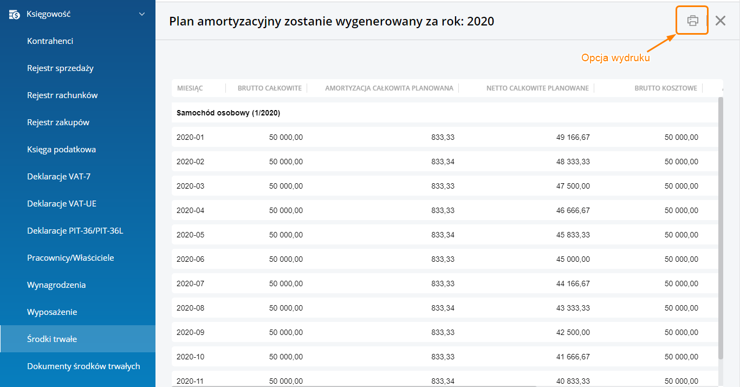Click the Księgowość accounting icon
The image size is (740, 387).
click(15, 14)
